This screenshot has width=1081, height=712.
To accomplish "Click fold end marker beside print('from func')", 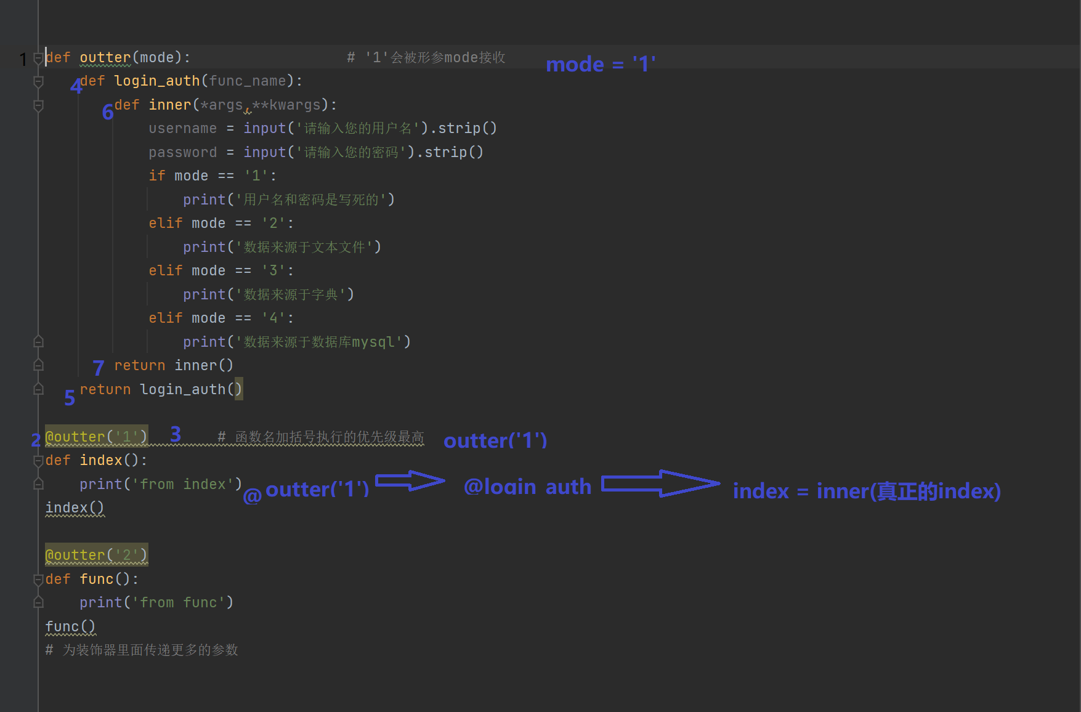I will tap(38, 602).
